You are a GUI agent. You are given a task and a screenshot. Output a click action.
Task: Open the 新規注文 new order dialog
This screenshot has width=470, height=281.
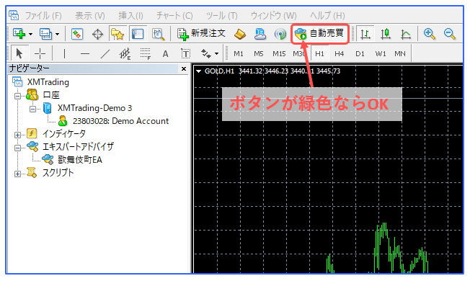[x=201, y=34]
